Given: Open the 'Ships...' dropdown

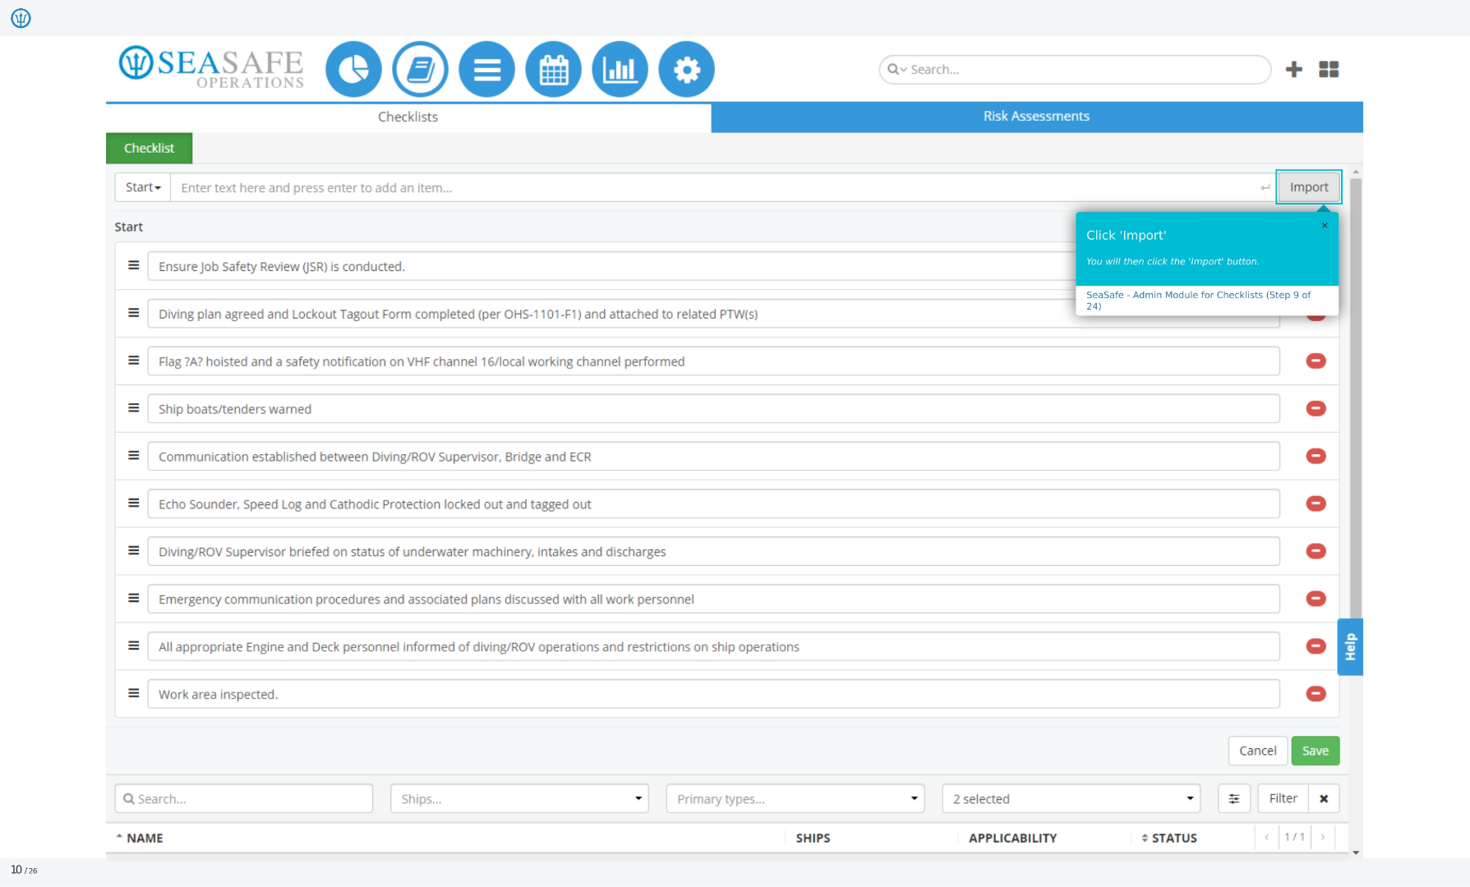Looking at the screenshot, I should [x=519, y=799].
